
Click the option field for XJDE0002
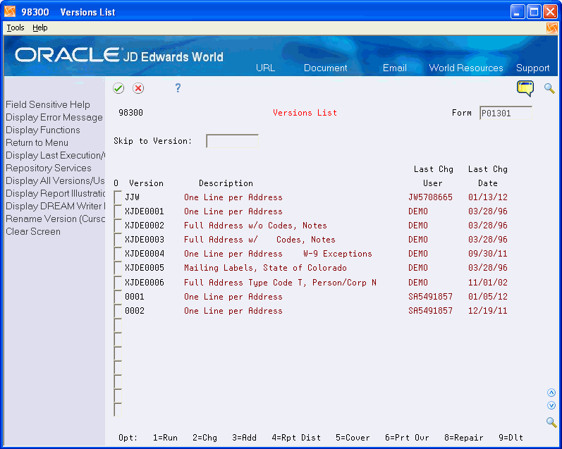[118, 226]
